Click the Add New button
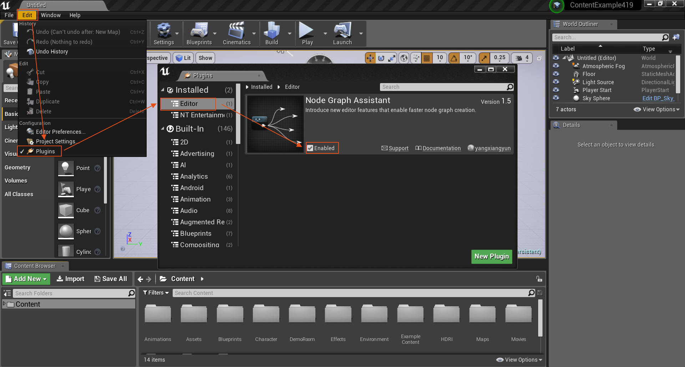 [x=26, y=279]
